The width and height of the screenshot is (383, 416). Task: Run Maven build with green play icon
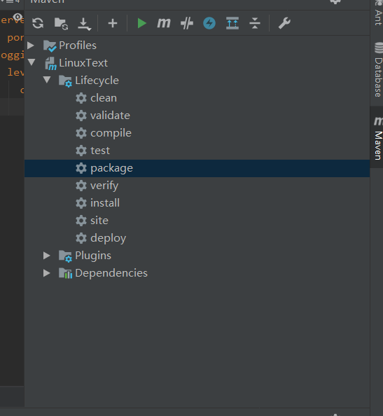click(141, 23)
